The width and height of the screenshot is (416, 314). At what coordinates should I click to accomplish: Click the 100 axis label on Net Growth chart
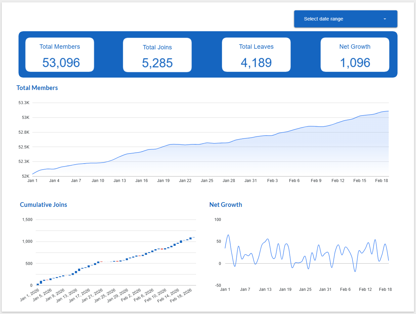click(x=218, y=220)
